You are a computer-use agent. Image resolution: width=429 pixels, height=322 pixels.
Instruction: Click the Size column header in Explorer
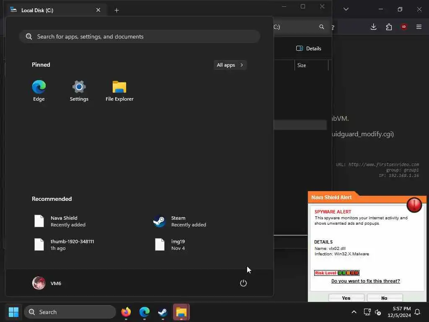(x=311, y=65)
